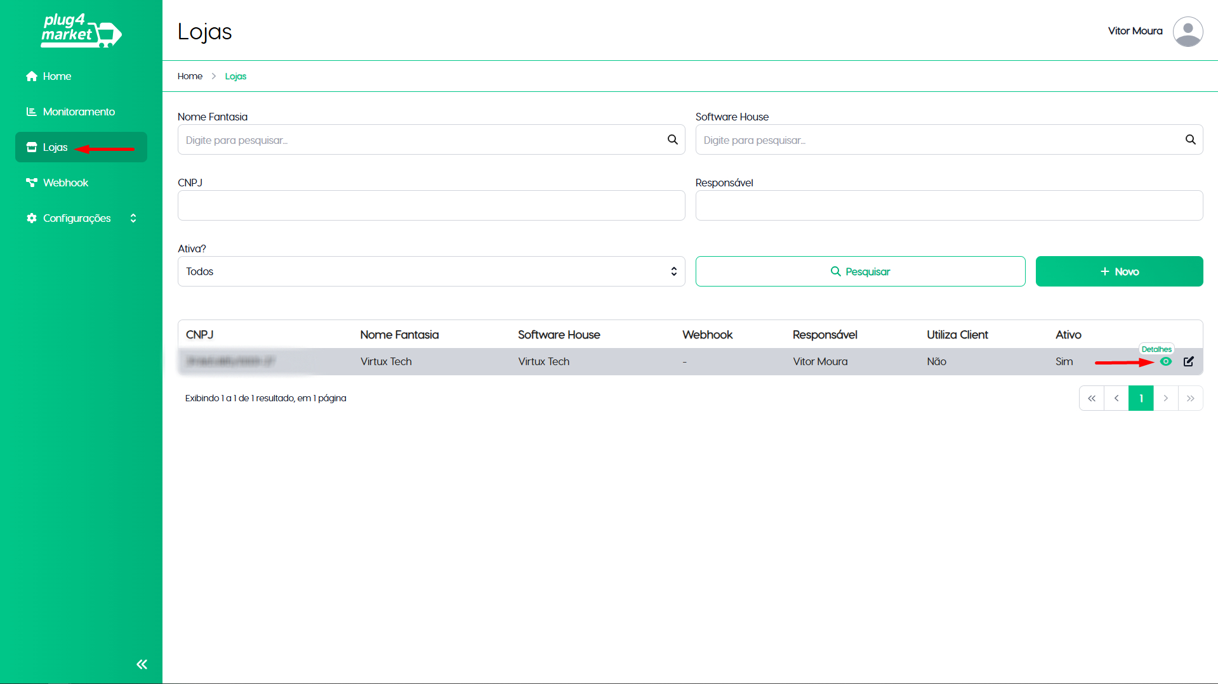Open the Ativa? Todos dropdown
The height and width of the screenshot is (684, 1218).
(431, 271)
